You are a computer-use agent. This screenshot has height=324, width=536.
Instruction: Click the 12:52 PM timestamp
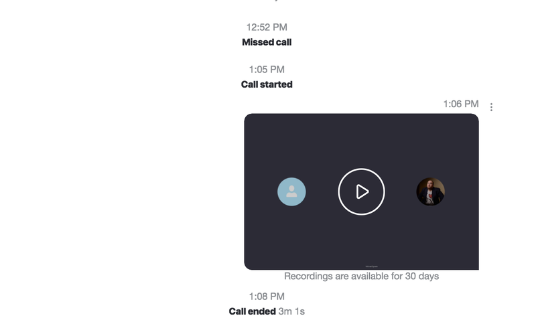tap(267, 27)
